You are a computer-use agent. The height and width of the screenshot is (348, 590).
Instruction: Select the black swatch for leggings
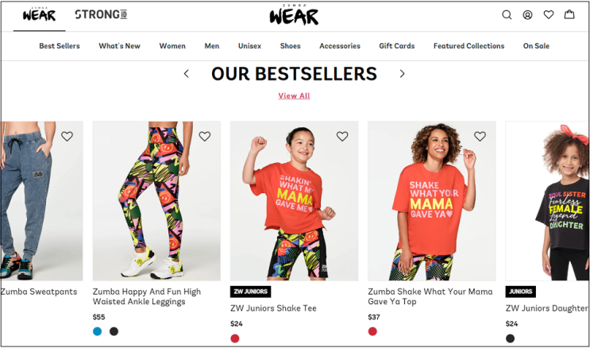114,331
